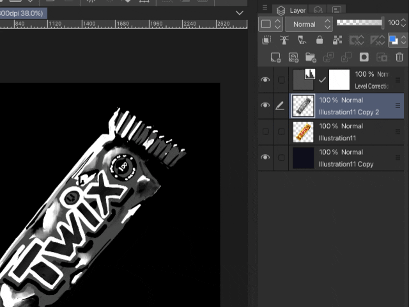Open the layer color dropdown arrows
This screenshot has height=307, width=409.
tap(403, 40)
